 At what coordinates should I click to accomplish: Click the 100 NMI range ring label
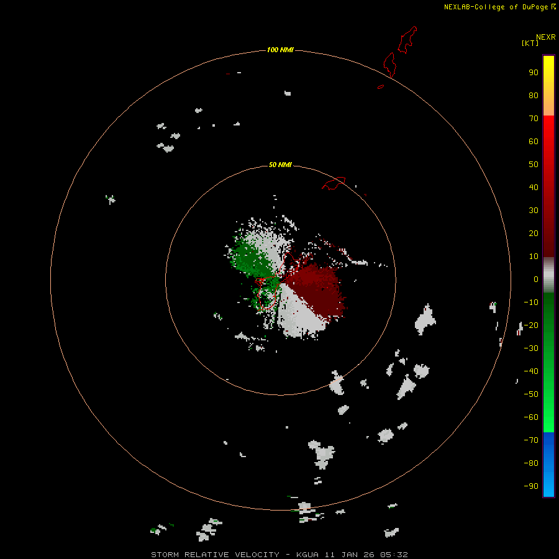point(280,50)
